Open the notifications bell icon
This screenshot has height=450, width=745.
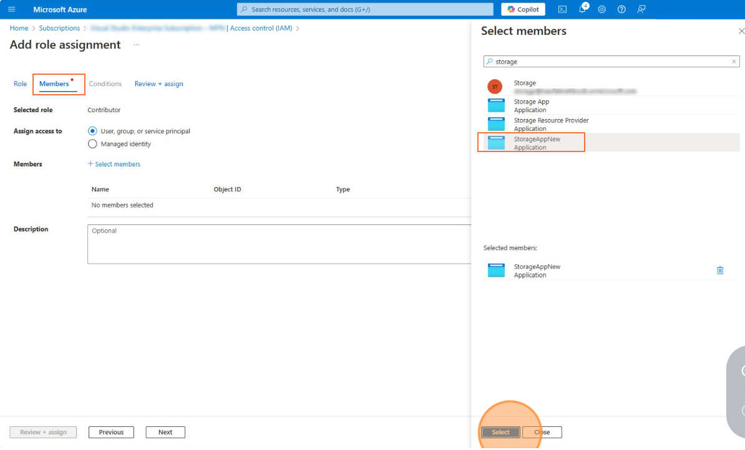[582, 9]
